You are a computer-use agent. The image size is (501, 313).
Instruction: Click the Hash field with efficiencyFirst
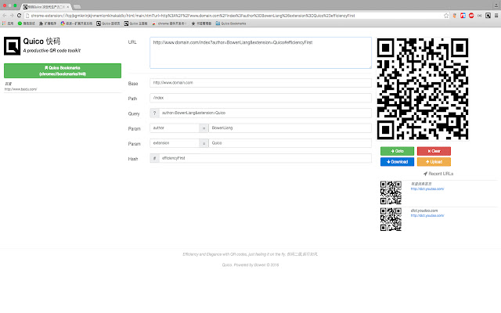pos(265,158)
